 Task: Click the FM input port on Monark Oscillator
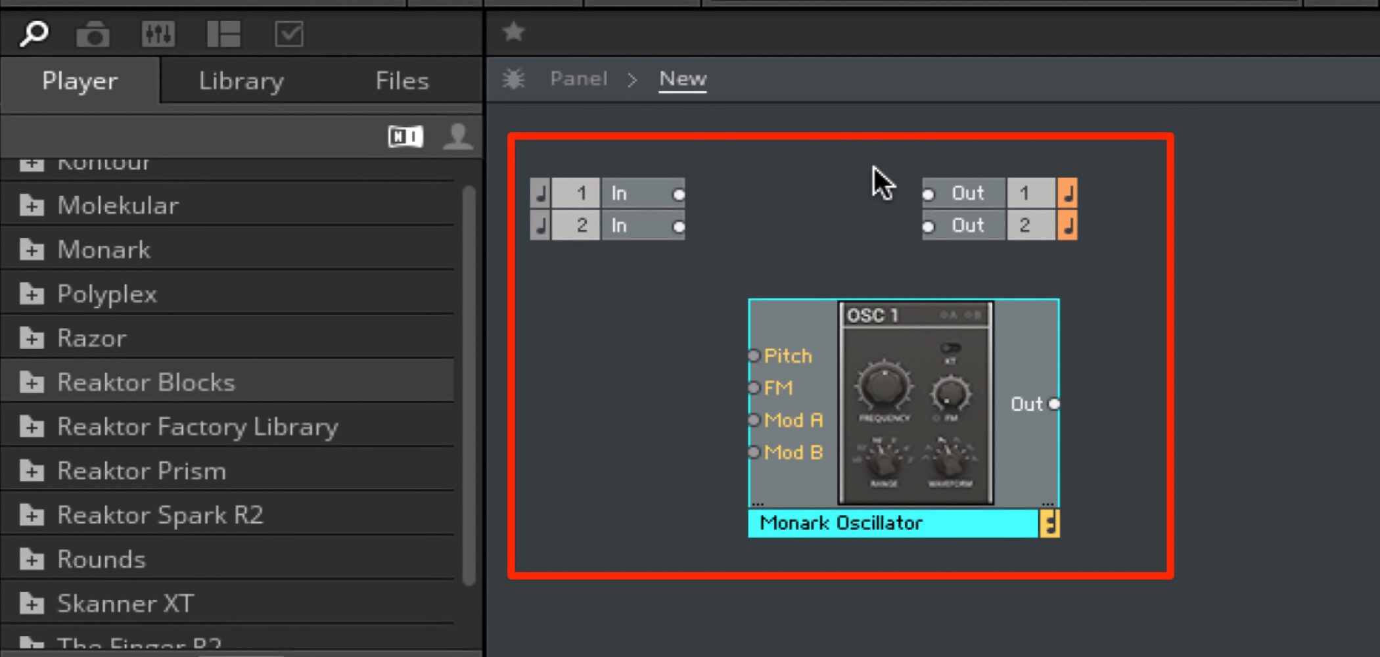754,388
